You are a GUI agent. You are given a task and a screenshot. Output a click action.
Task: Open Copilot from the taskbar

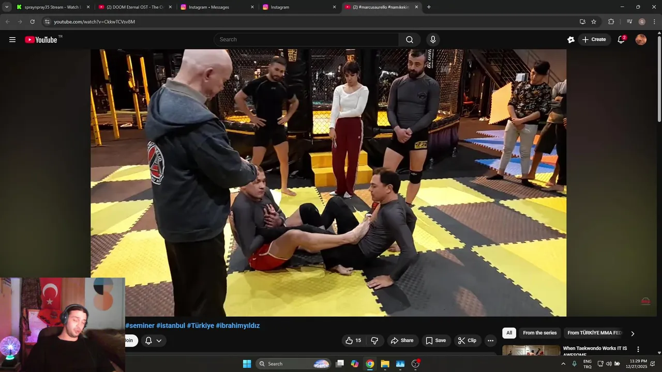(x=354, y=364)
